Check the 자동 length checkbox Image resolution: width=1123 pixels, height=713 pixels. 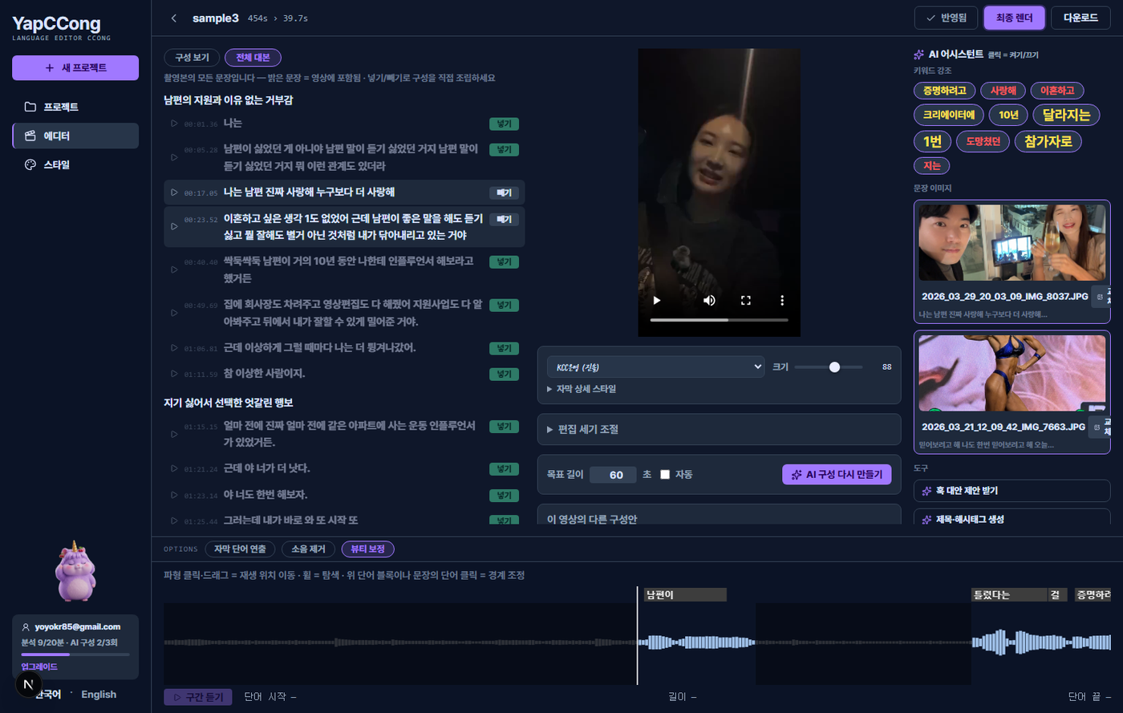pos(665,475)
